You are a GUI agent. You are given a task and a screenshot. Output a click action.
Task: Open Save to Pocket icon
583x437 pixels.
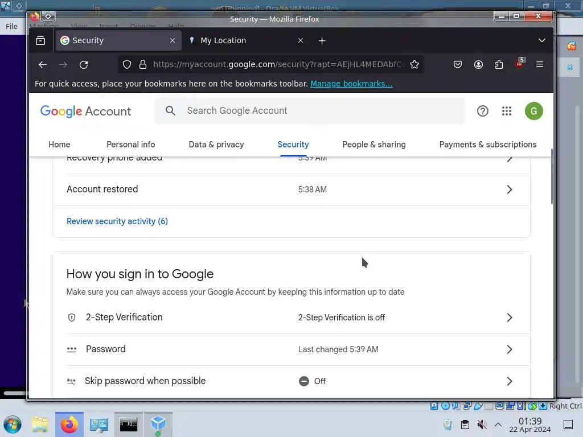pyautogui.click(x=458, y=65)
